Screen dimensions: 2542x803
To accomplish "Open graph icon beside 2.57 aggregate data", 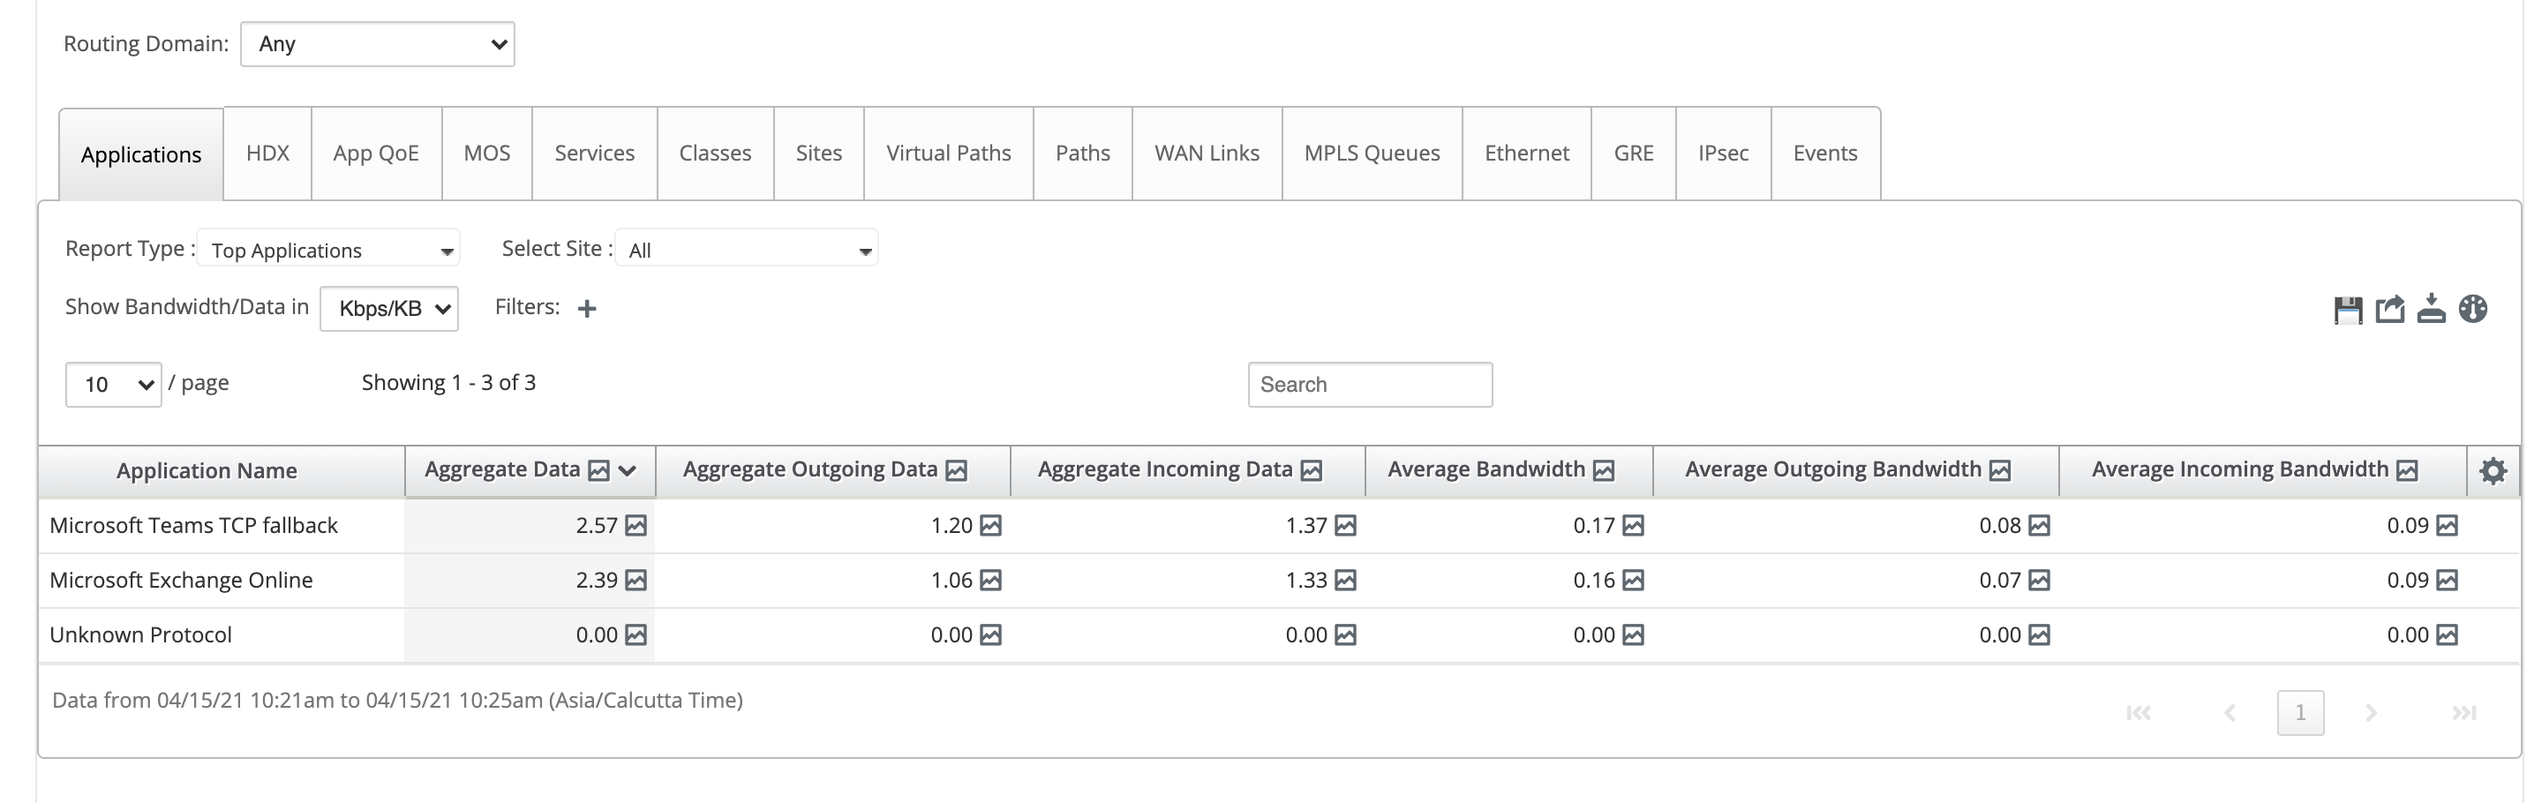I will 636,526.
